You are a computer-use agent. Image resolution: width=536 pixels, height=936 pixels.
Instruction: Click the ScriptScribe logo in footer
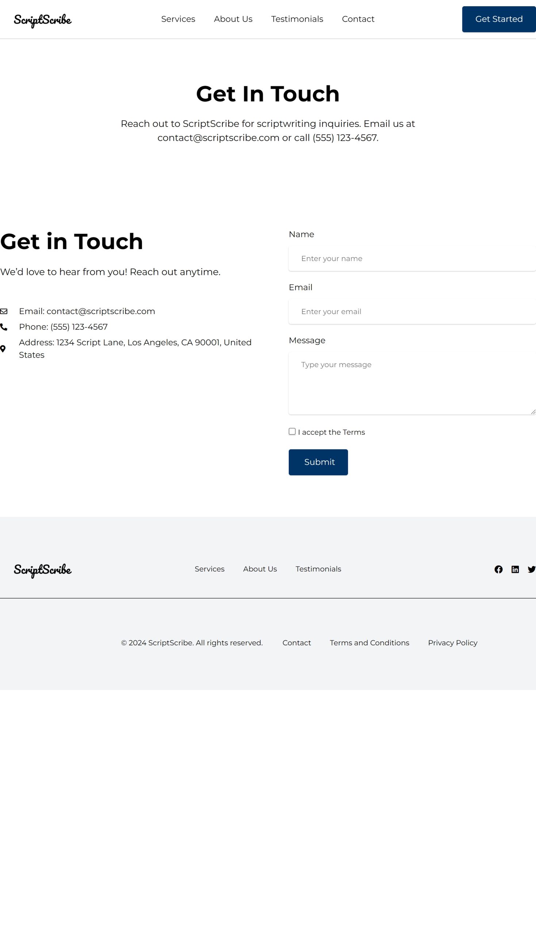point(43,570)
